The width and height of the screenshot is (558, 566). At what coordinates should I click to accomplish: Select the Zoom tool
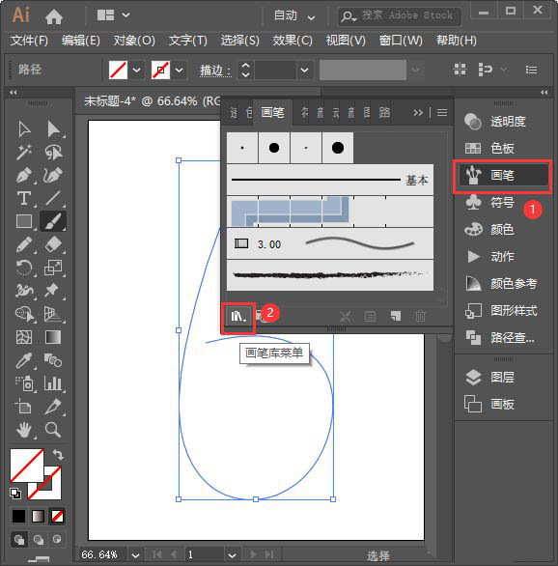(x=53, y=430)
